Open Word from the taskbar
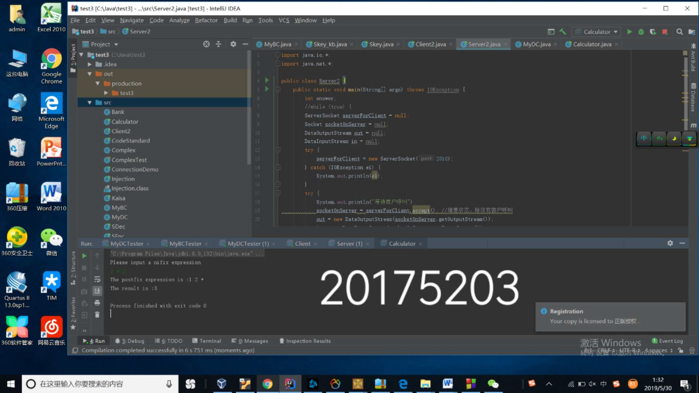699x393 pixels. point(448,384)
